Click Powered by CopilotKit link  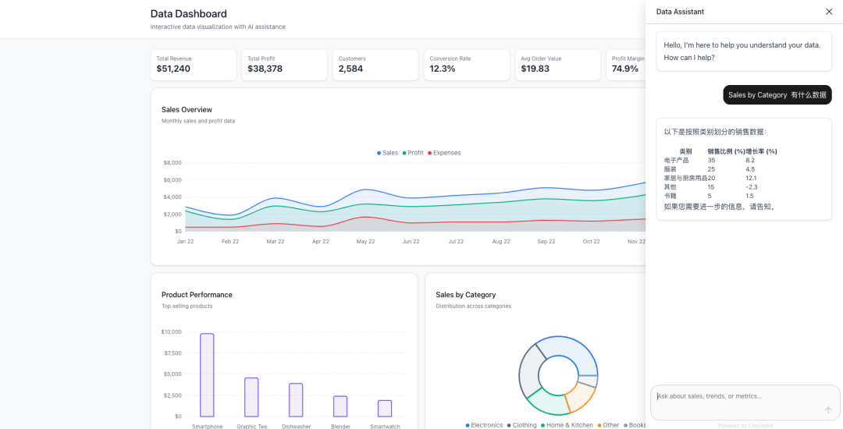pyautogui.click(x=745, y=426)
